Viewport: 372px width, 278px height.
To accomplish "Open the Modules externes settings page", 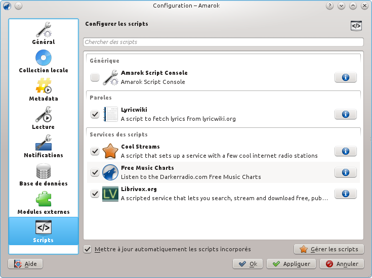I will point(44,203).
